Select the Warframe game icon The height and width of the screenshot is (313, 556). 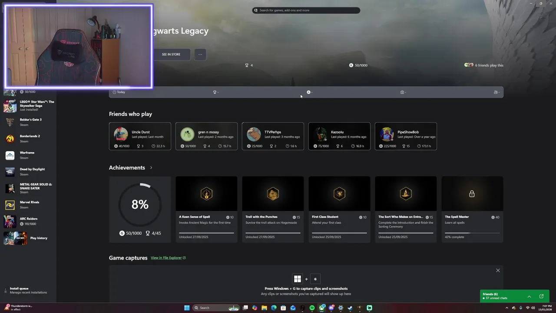click(10, 155)
